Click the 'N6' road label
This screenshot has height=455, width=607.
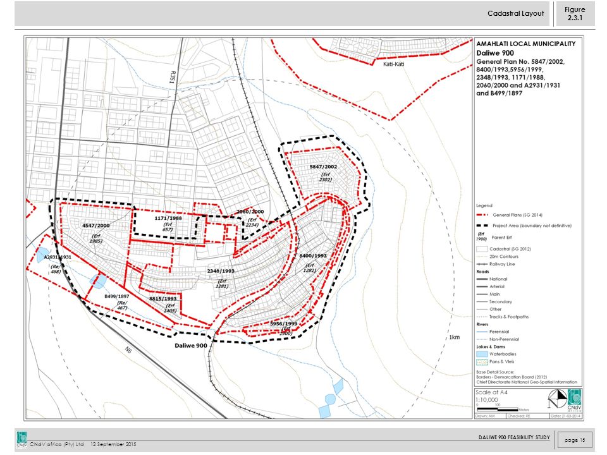point(128,349)
